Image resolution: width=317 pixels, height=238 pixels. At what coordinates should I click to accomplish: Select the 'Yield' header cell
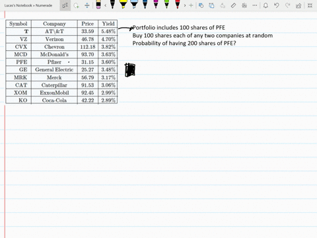pos(108,24)
